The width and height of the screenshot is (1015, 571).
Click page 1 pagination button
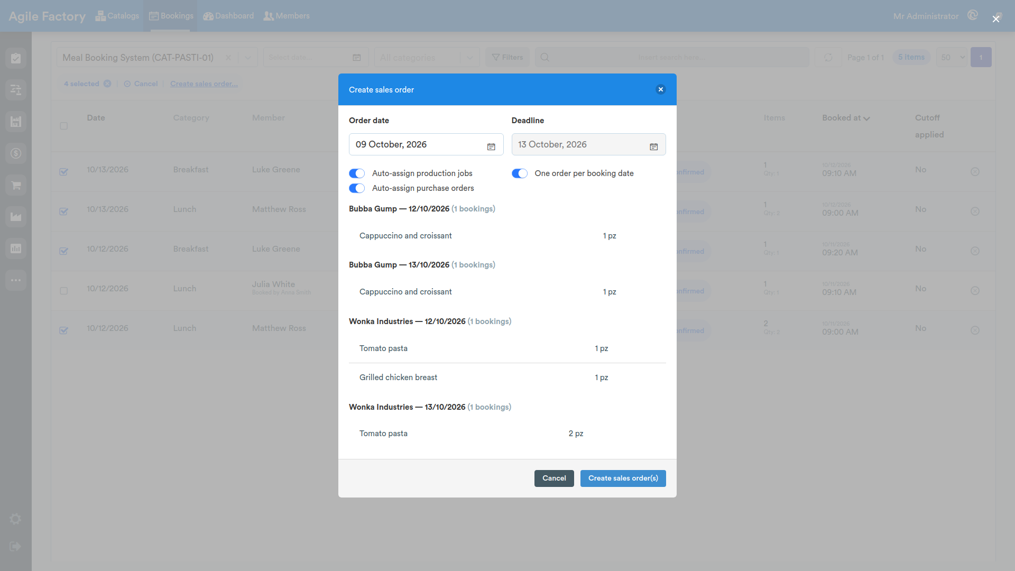(x=981, y=57)
